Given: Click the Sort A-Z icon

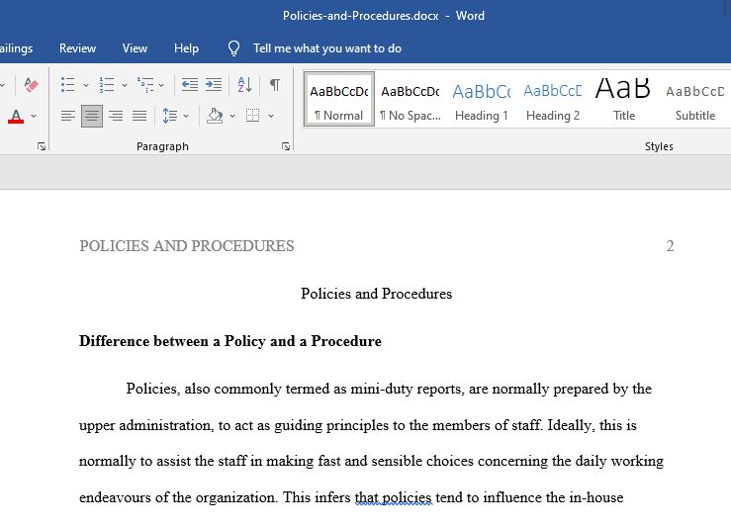Looking at the screenshot, I should pyautogui.click(x=244, y=85).
